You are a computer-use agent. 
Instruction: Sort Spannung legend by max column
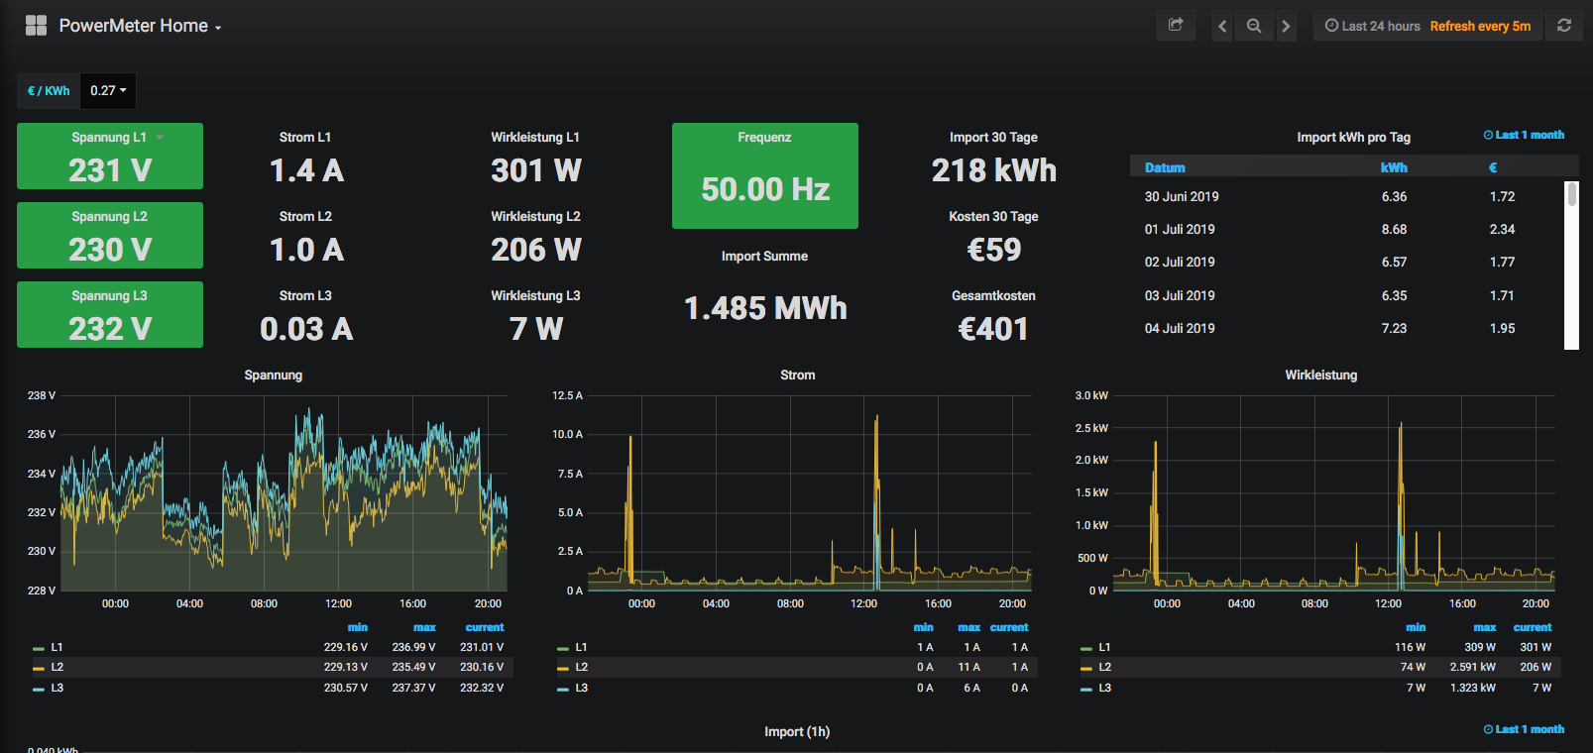point(424,627)
